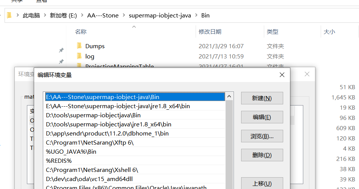The height and width of the screenshot is (189, 359).
Task: Click the 新建(N) button
Action: [x=262, y=98]
